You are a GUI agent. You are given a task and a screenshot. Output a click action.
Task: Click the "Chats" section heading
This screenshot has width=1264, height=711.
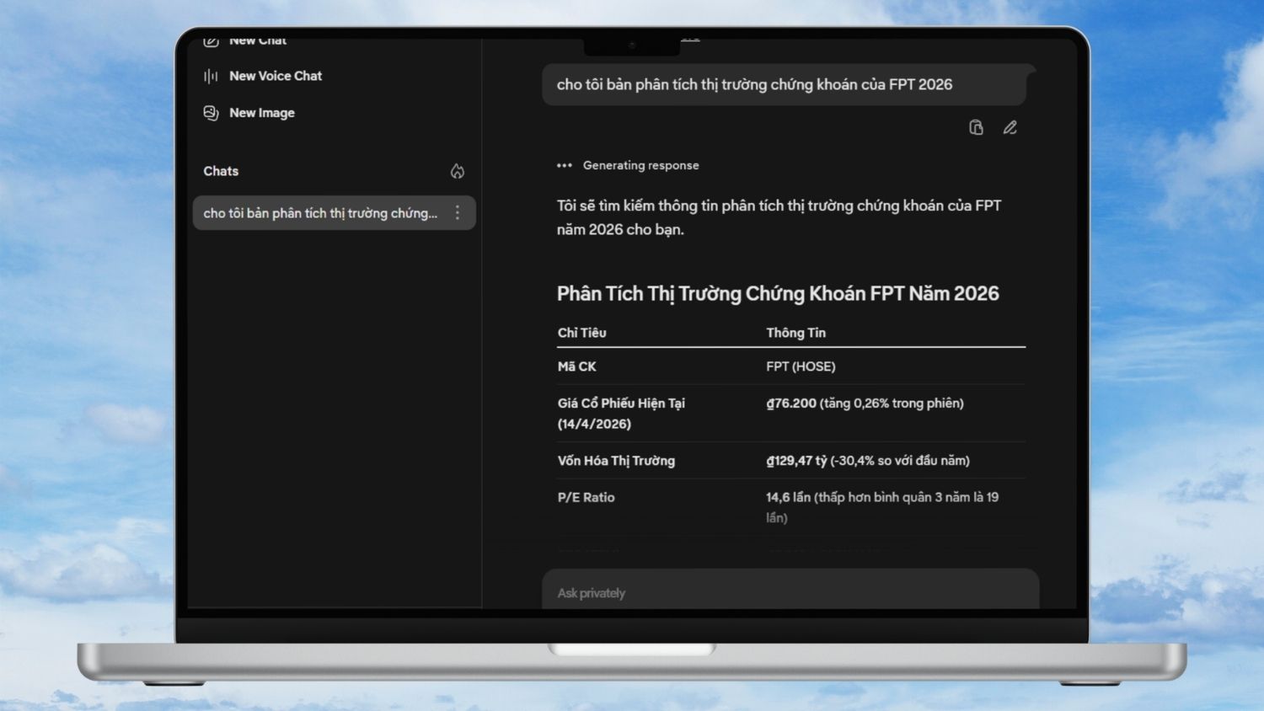[221, 171]
